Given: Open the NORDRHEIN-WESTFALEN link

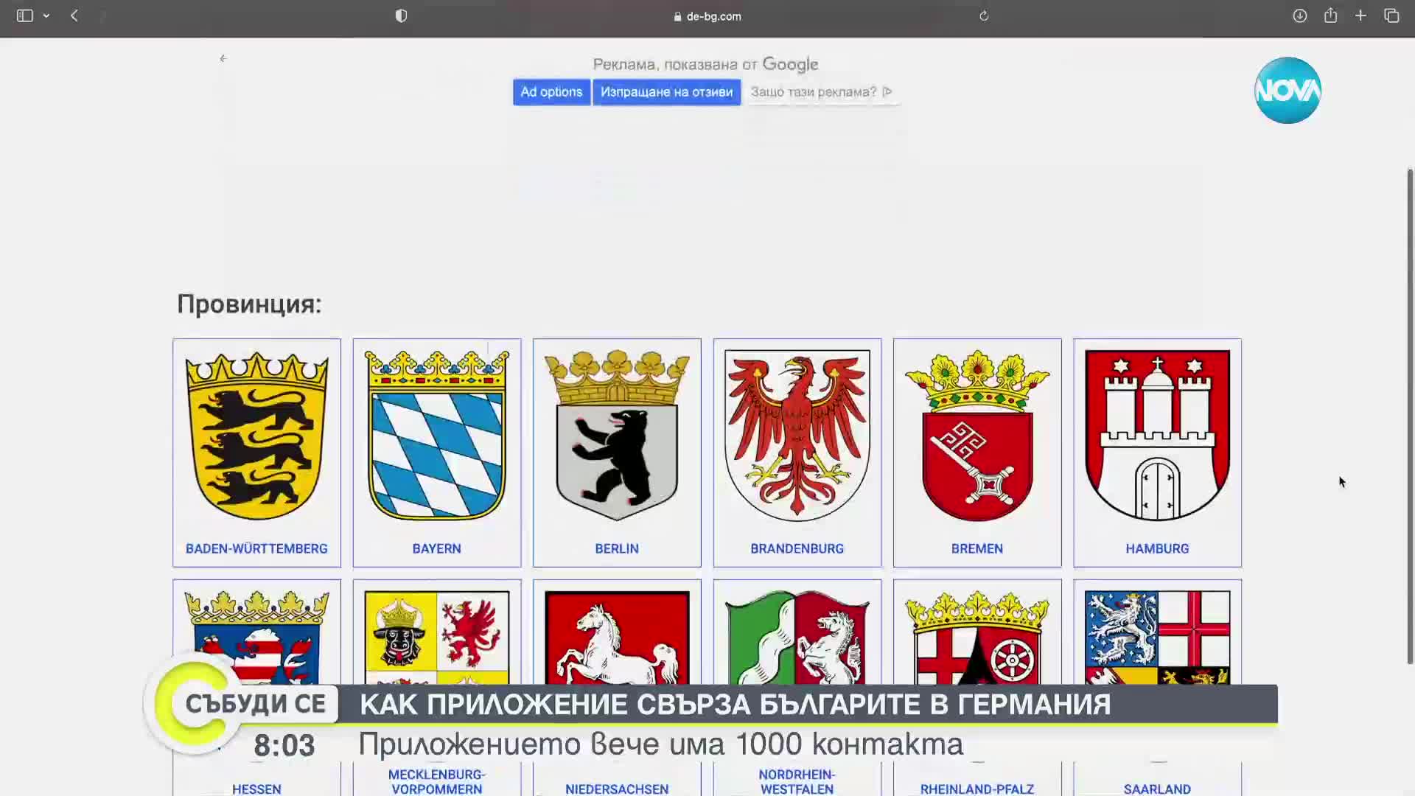Looking at the screenshot, I should [x=797, y=782].
